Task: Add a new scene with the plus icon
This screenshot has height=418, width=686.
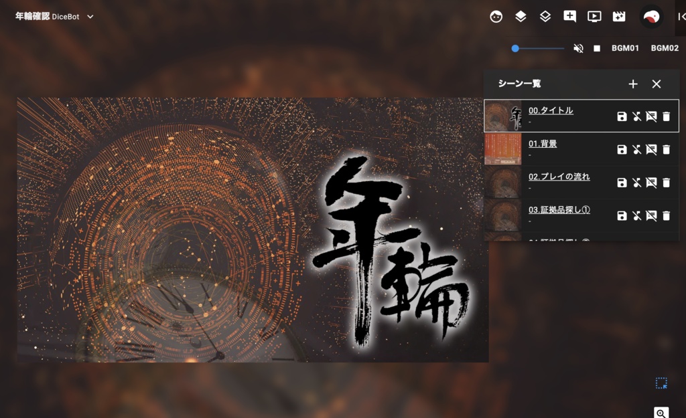Action: (x=632, y=84)
